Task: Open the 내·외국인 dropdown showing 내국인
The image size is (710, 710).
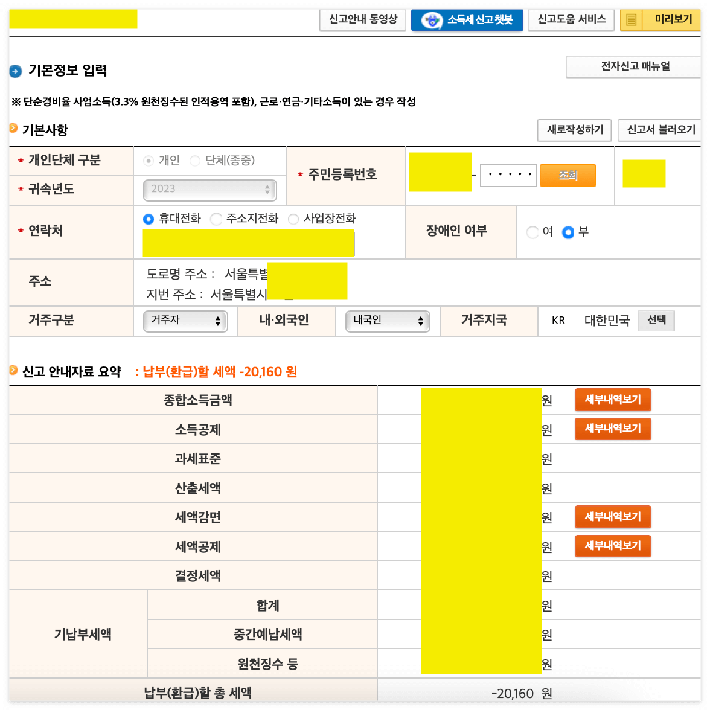Action: click(x=387, y=321)
